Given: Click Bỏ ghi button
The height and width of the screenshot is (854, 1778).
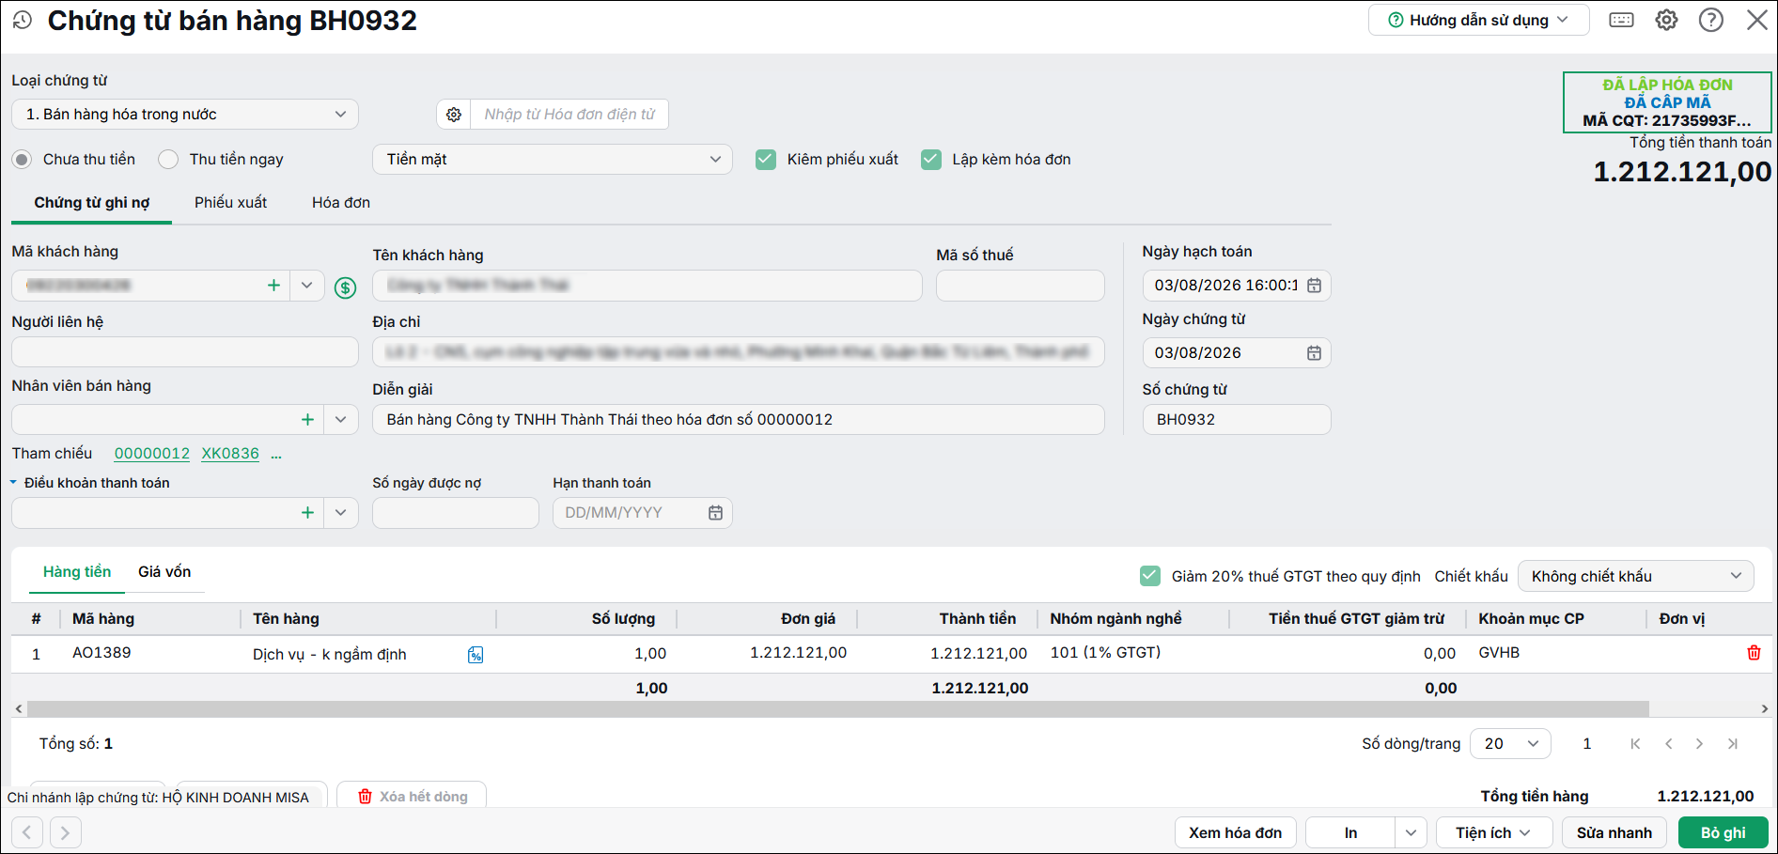Looking at the screenshot, I should 1723,833.
